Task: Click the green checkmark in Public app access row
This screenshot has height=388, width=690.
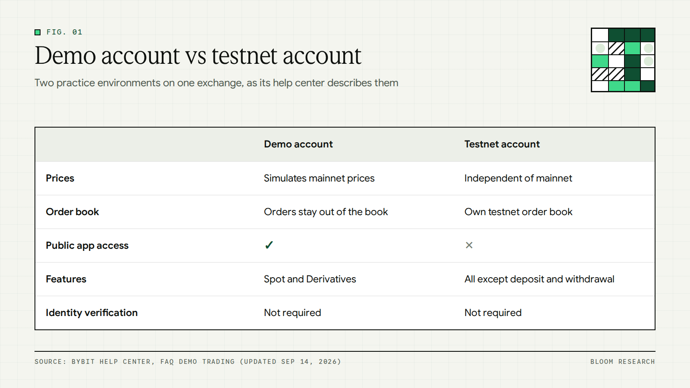Action: [269, 245]
